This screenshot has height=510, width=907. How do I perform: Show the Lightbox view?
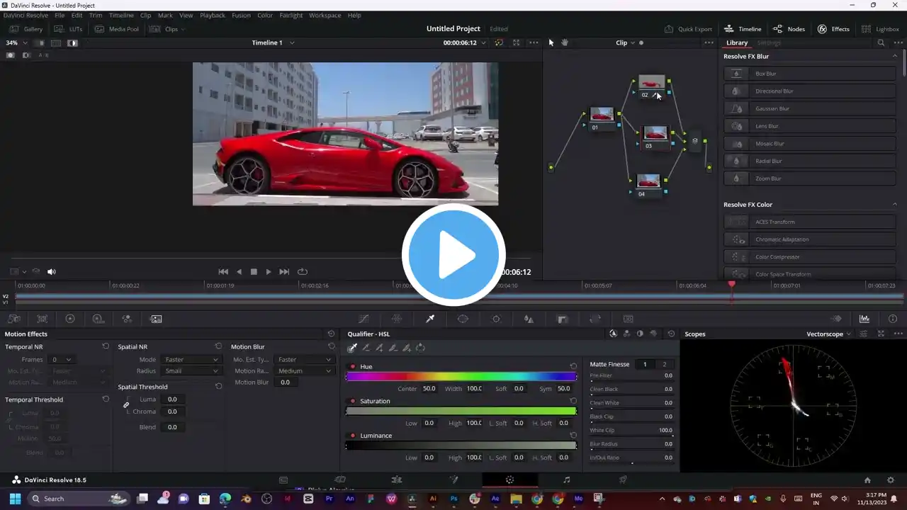coord(881,29)
